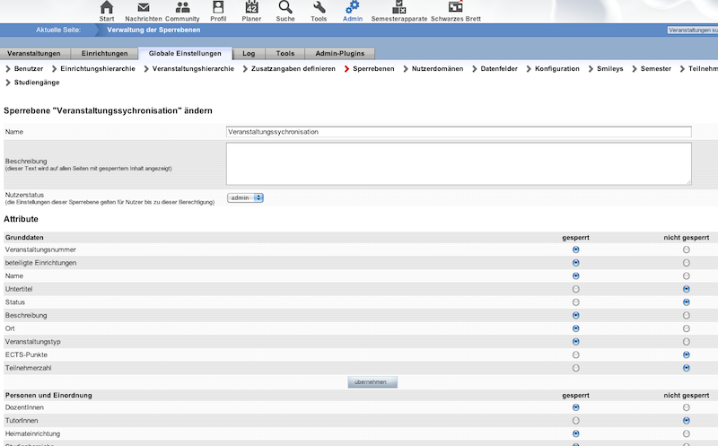This screenshot has height=446, width=718.
Task: Click into the Beschreibung text area
Action: tap(459, 163)
